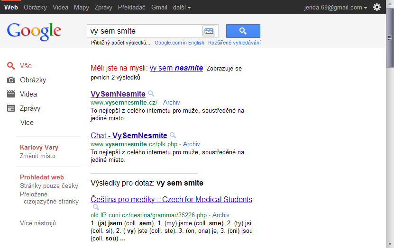The image size is (394, 248).
Task: Choose Přeložené cizojazyčné stránky filter
Action: [x=49, y=198]
